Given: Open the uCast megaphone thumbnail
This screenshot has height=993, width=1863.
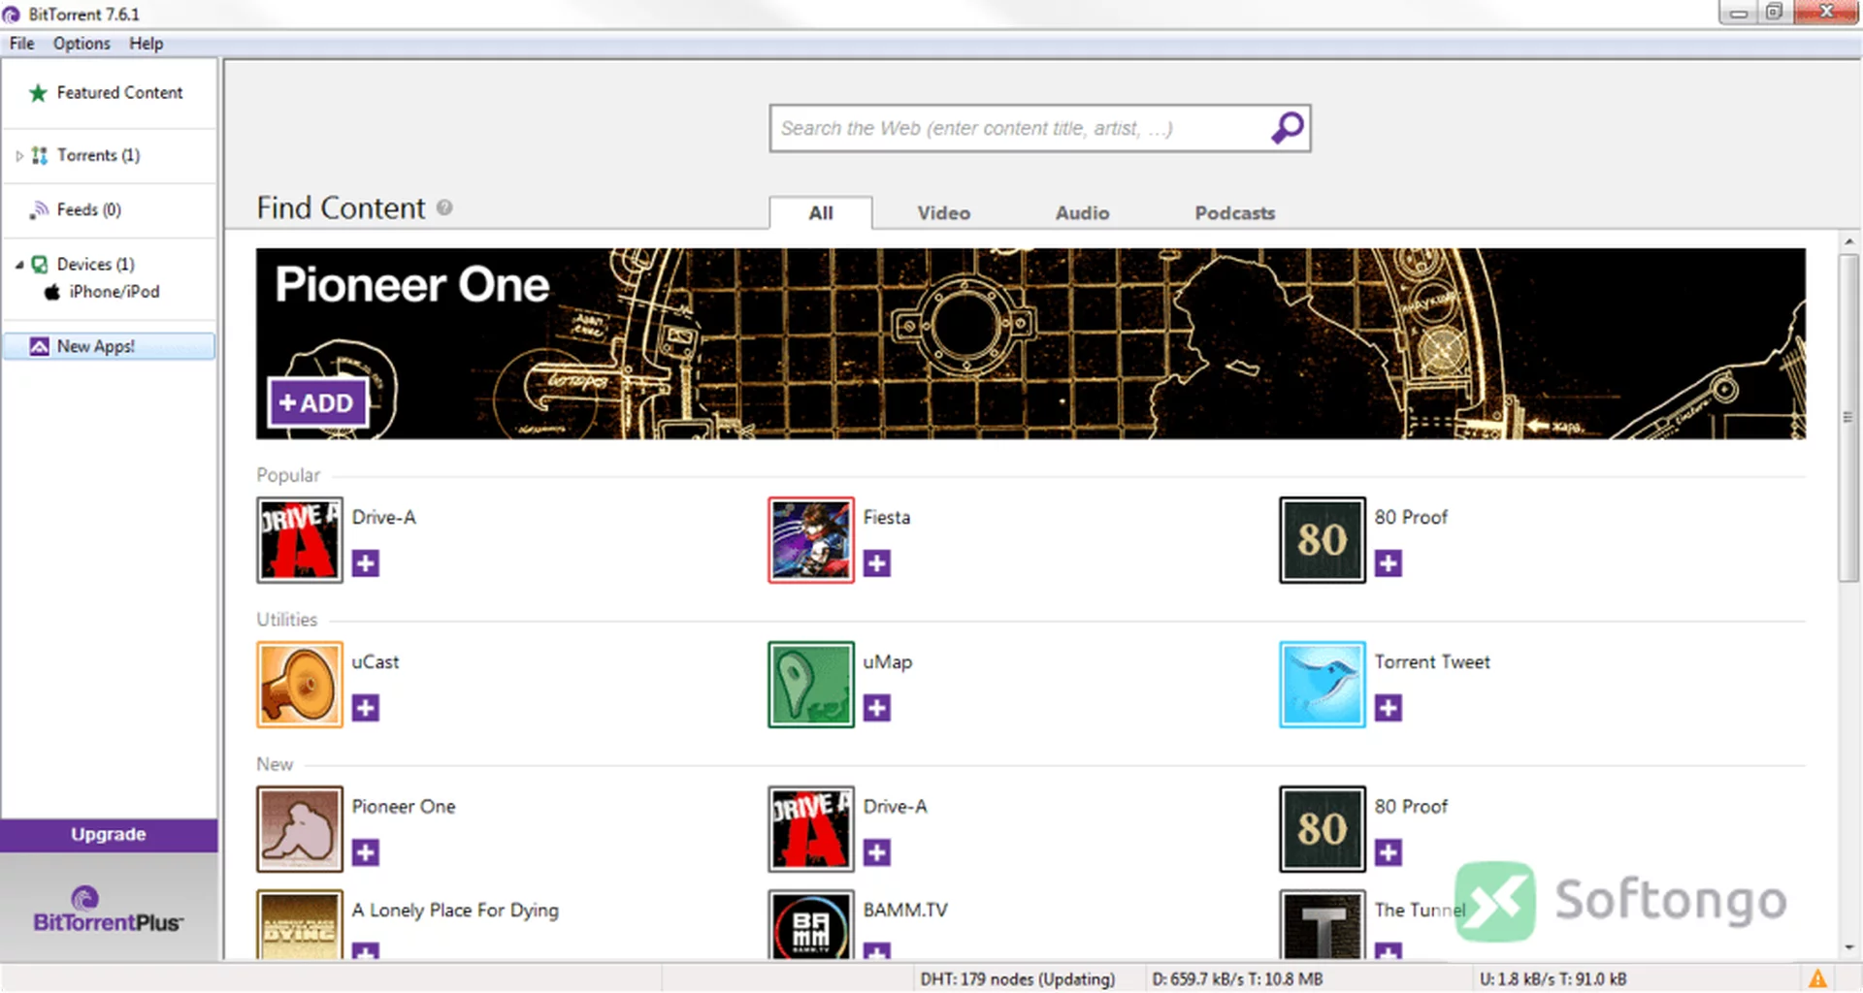Looking at the screenshot, I should coord(300,685).
